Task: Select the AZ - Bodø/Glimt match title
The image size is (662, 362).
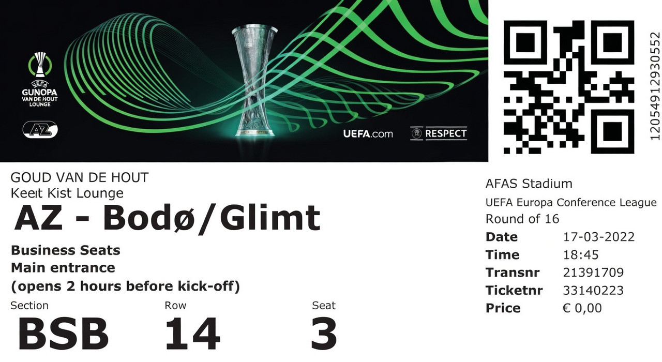Action: tap(167, 218)
